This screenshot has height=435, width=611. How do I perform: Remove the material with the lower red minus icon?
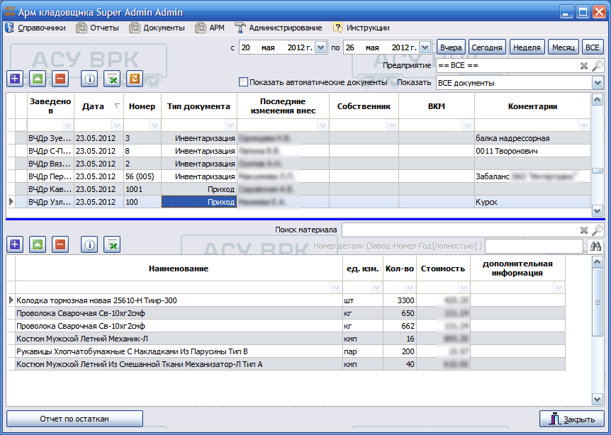point(60,244)
